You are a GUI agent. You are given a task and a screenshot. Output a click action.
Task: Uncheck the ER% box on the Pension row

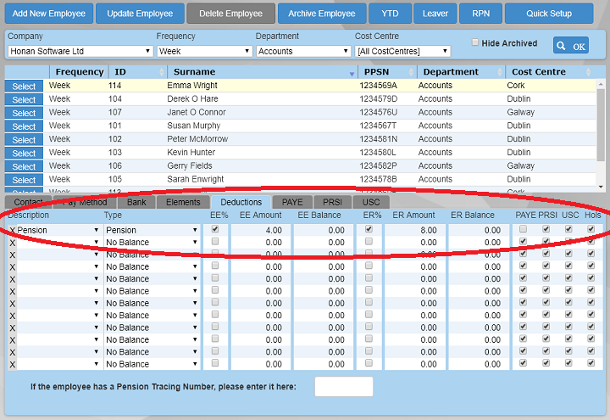coord(369,229)
